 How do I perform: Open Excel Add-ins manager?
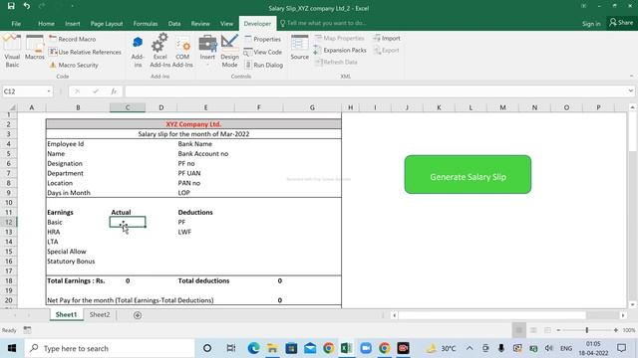(159, 51)
